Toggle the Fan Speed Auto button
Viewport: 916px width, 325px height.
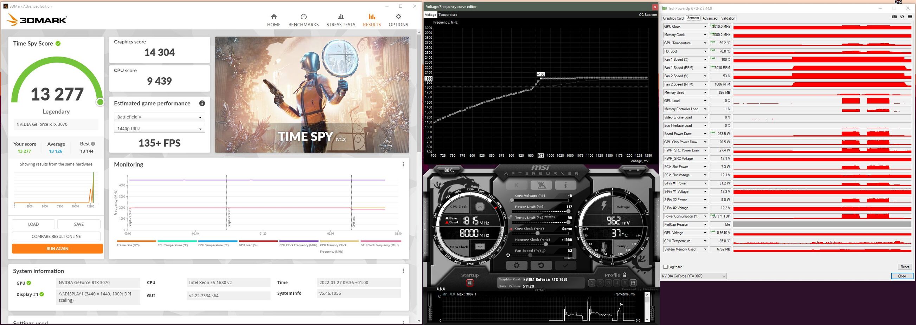[x=571, y=258]
